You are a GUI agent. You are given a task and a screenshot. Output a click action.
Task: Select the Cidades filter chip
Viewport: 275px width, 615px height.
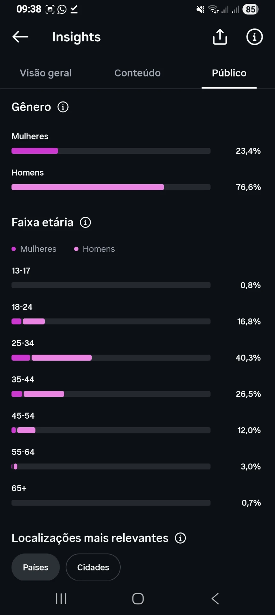(x=93, y=567)
